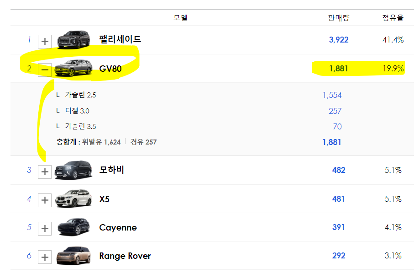Click rank number 4
Image resolution: width=419 pixels, height=279 pixels.
tap(29, 199)
